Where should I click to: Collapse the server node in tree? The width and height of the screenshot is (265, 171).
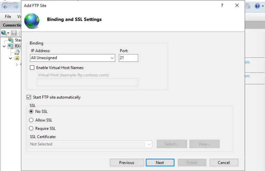click(x=4, y=46)
